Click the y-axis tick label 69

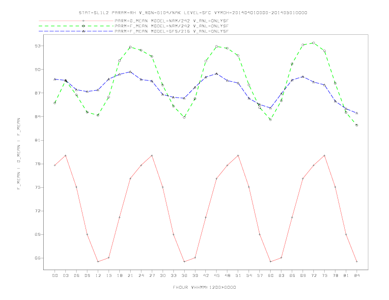click(37, 234)
